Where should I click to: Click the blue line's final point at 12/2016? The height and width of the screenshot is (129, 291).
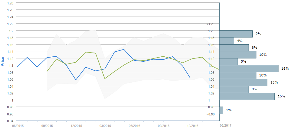190,78
